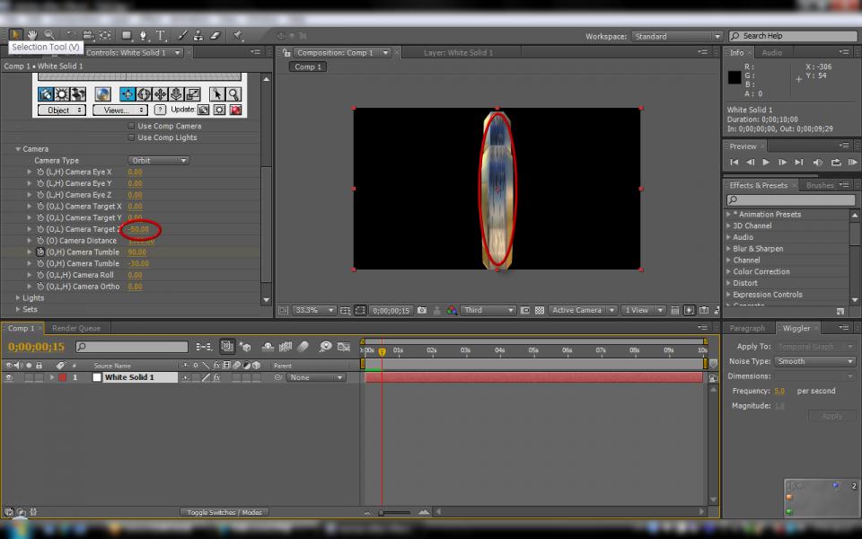Enable the Use Comp Lights checkbox
The height and width of the screenshot is (539, 862).
click(x=131, y=137)
